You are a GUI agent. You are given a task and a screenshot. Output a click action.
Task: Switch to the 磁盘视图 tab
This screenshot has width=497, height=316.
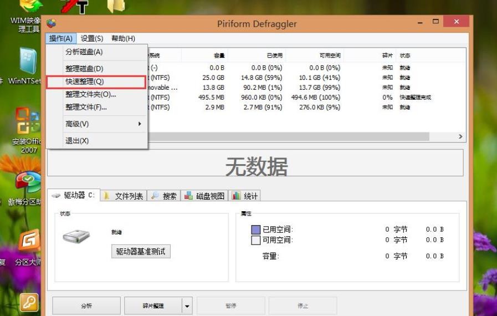[x=204, y=196]
